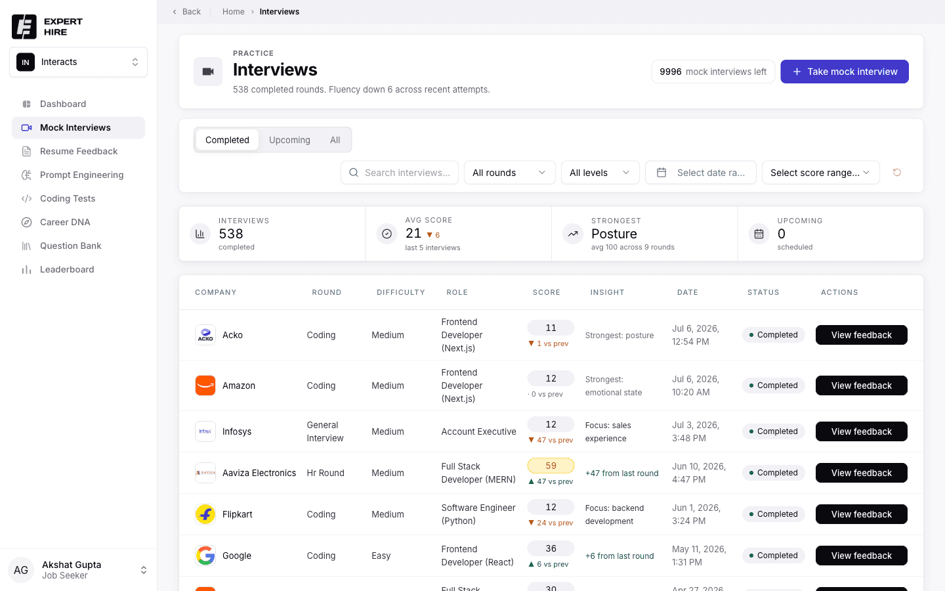
Task: Click the Completed status badge for Infosys
Action: [x=774, y=431]
